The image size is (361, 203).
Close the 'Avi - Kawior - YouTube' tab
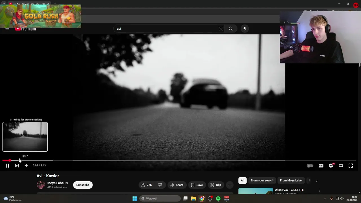[48, 4]
